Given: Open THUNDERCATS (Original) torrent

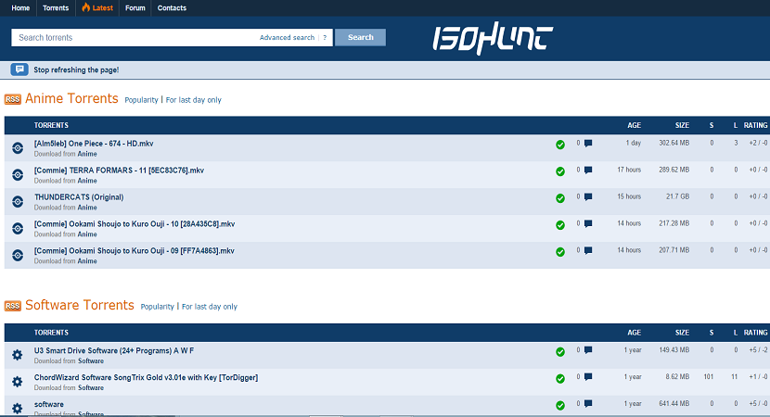Looking at the screenshot, I should coord(79,197).
